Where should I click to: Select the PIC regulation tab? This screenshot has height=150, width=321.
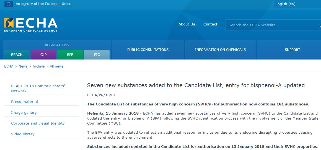pos(97,55)
